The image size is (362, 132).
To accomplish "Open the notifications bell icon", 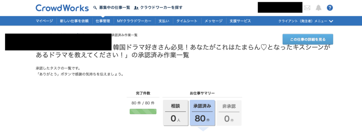I will point(319,8).
